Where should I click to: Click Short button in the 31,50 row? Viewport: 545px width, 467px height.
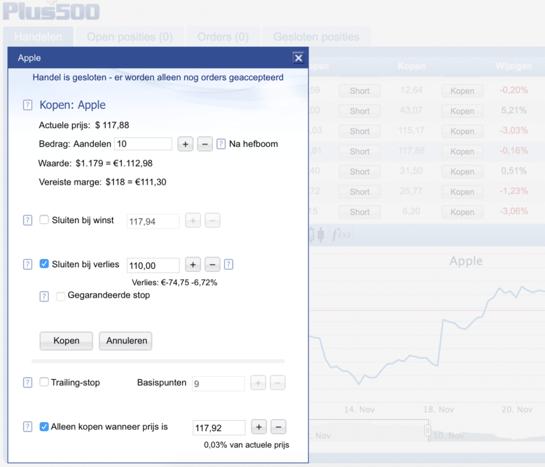(x=359, y=172)
